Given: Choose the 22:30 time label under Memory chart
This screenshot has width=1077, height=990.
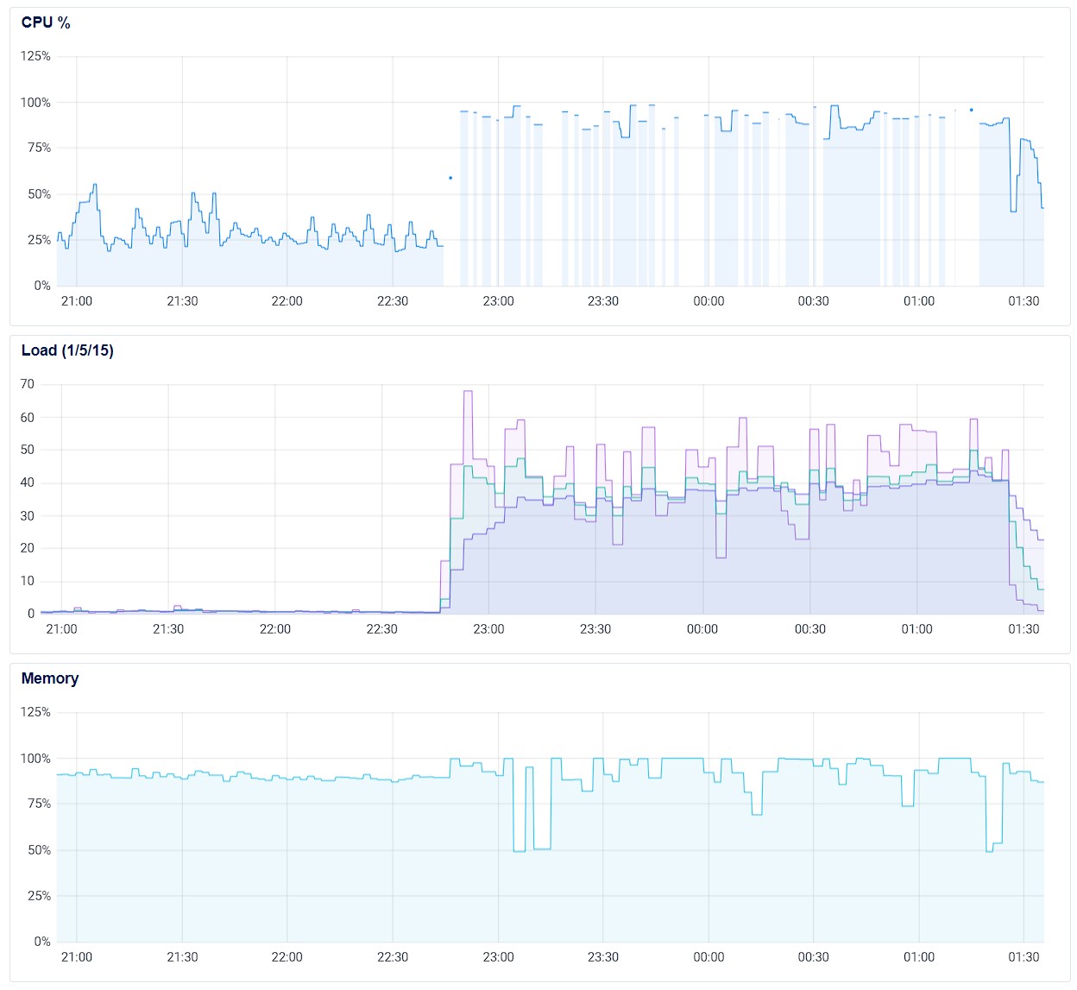Looking at the screenshot, I should [x=393, y=957].
